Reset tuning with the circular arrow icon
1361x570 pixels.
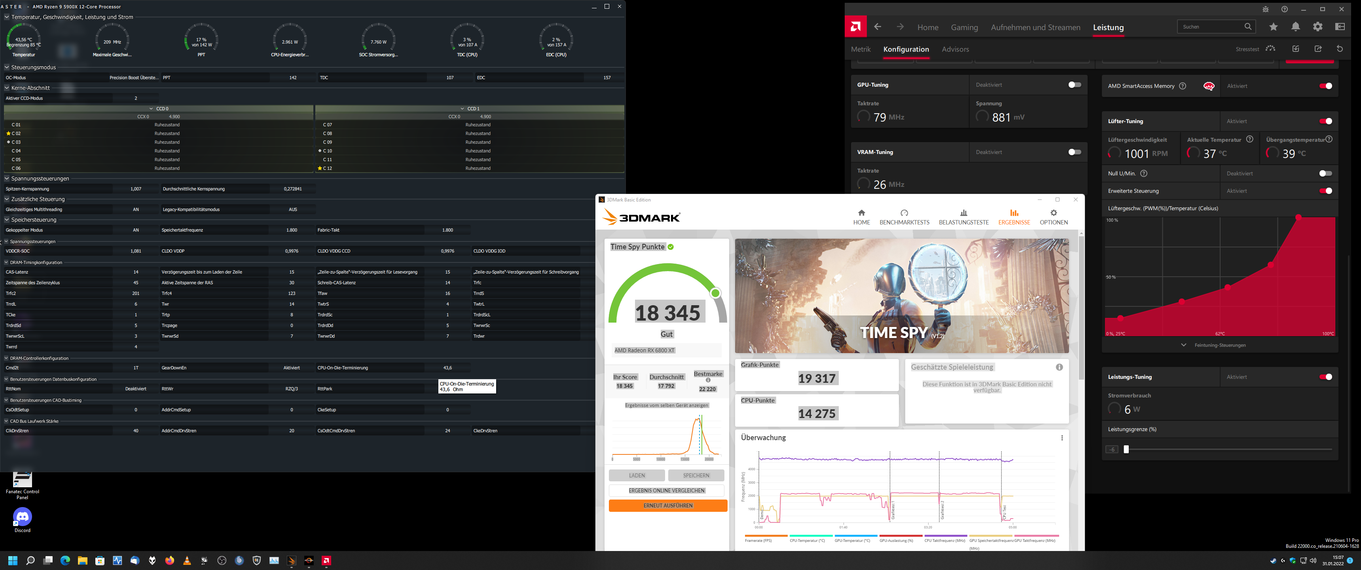(x=1339, y=49)
